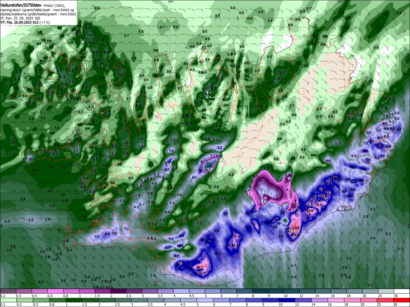Click the 0.1 label on the rain scale
The image size is (410, 307).
click(x=3, y=305)
